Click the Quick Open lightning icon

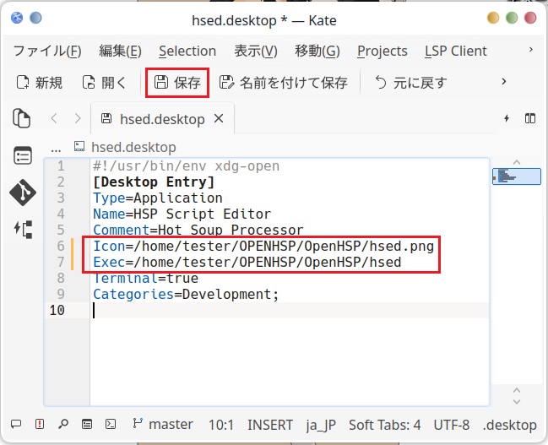[507, 118]
